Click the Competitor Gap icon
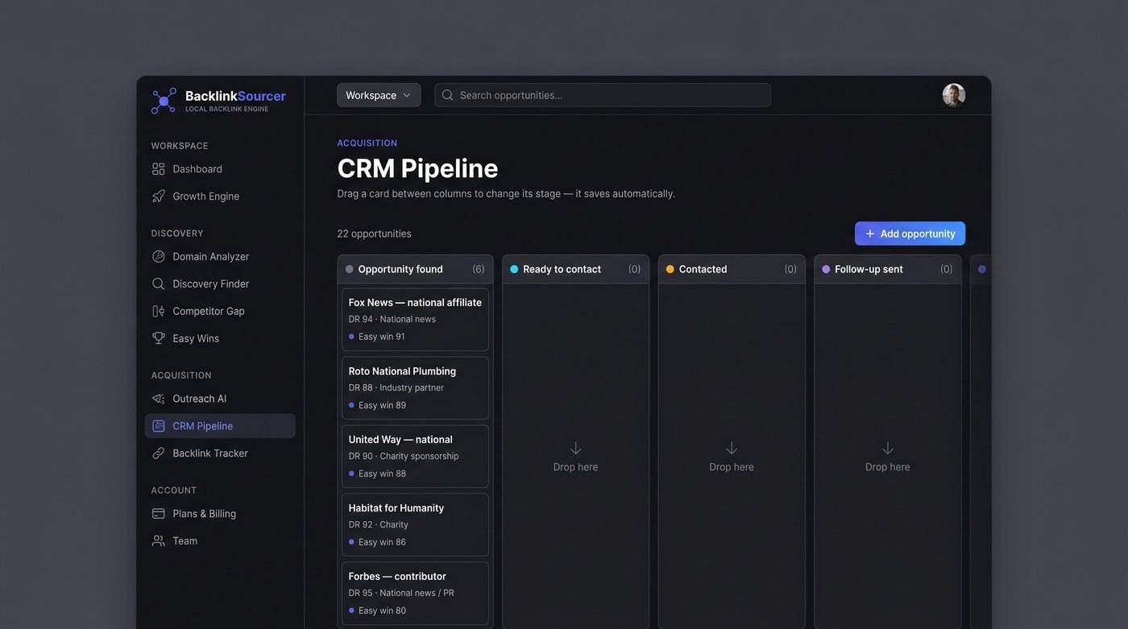 [159, 312]
